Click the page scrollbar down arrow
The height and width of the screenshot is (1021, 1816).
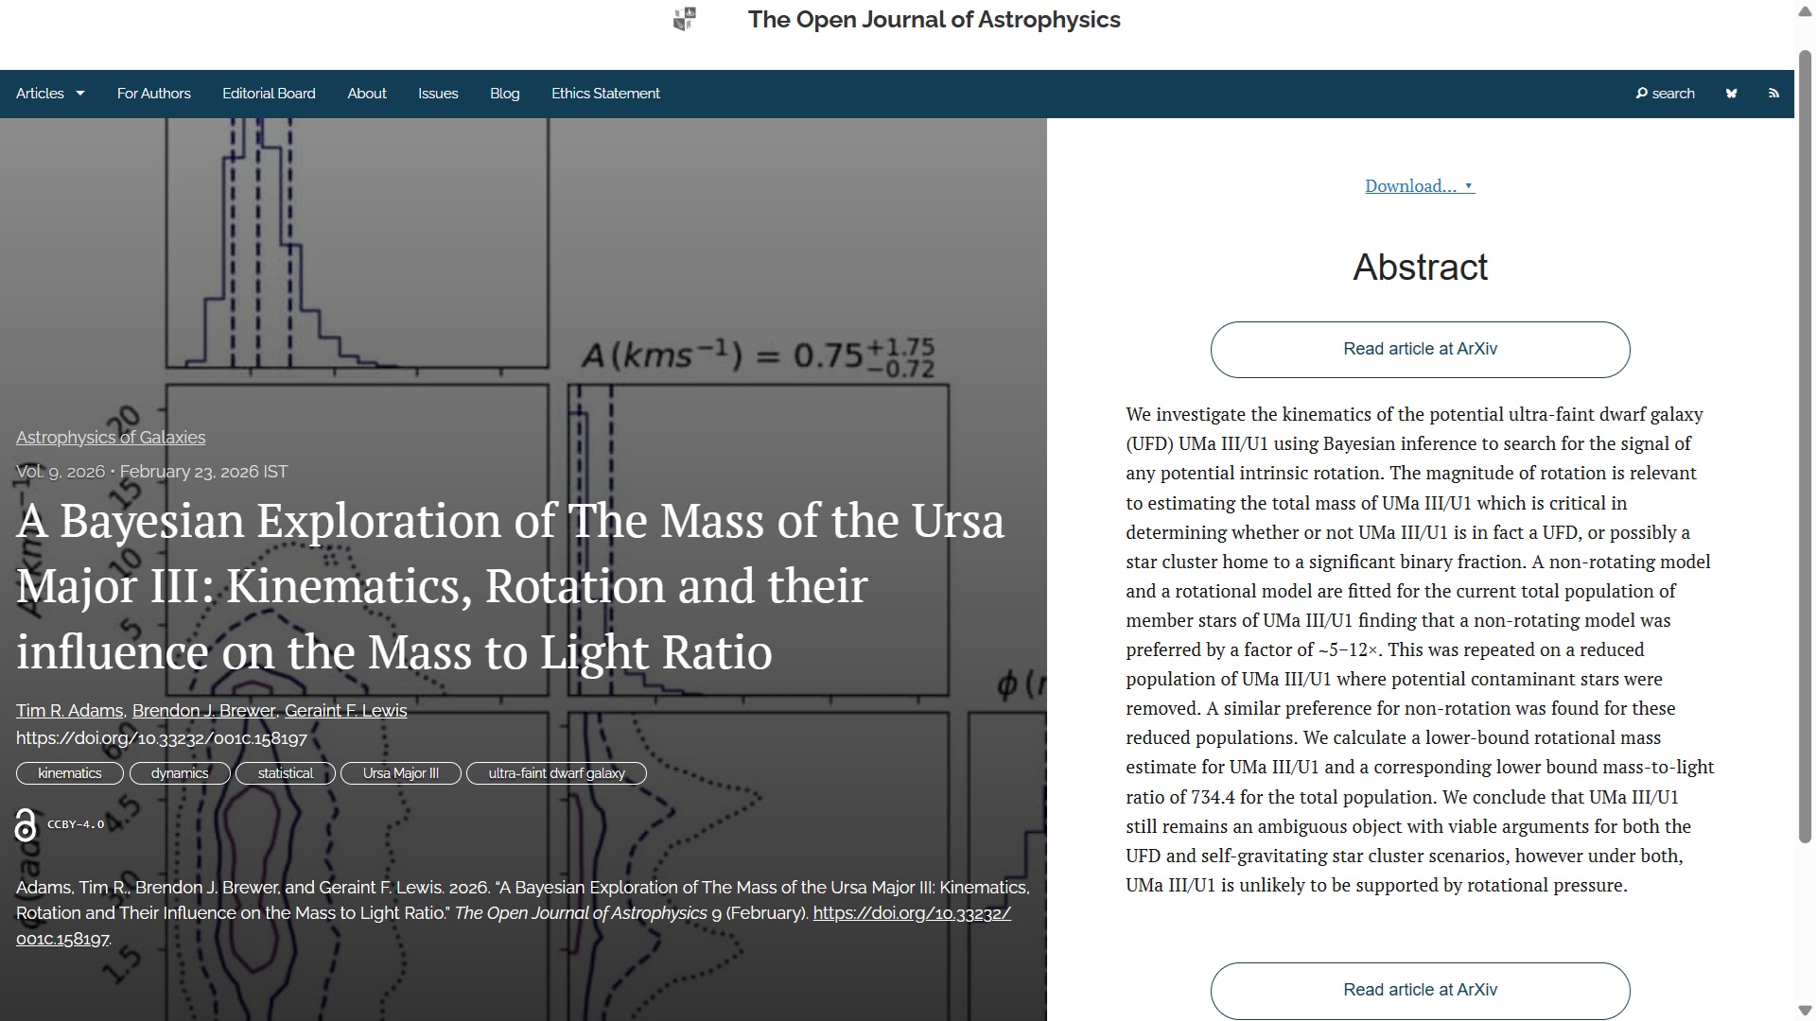pos(1804,1011)
